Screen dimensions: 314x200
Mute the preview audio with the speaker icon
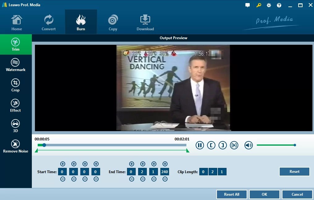(x=248, y=145)
